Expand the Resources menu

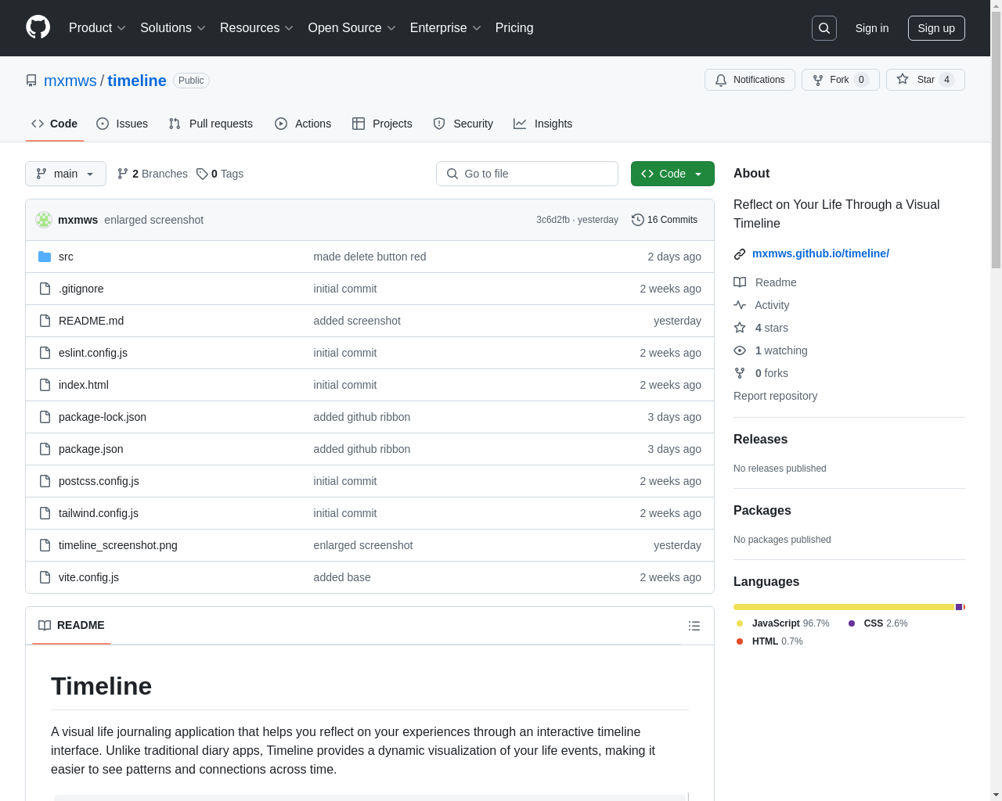point(257,28)
